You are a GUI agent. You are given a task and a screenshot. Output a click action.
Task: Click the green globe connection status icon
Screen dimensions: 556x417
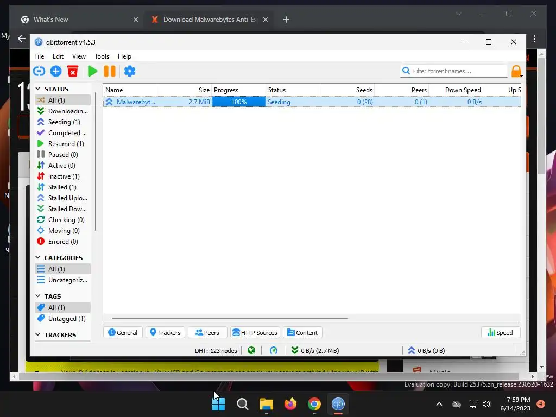pyautogui.click(x=251, y=351)
